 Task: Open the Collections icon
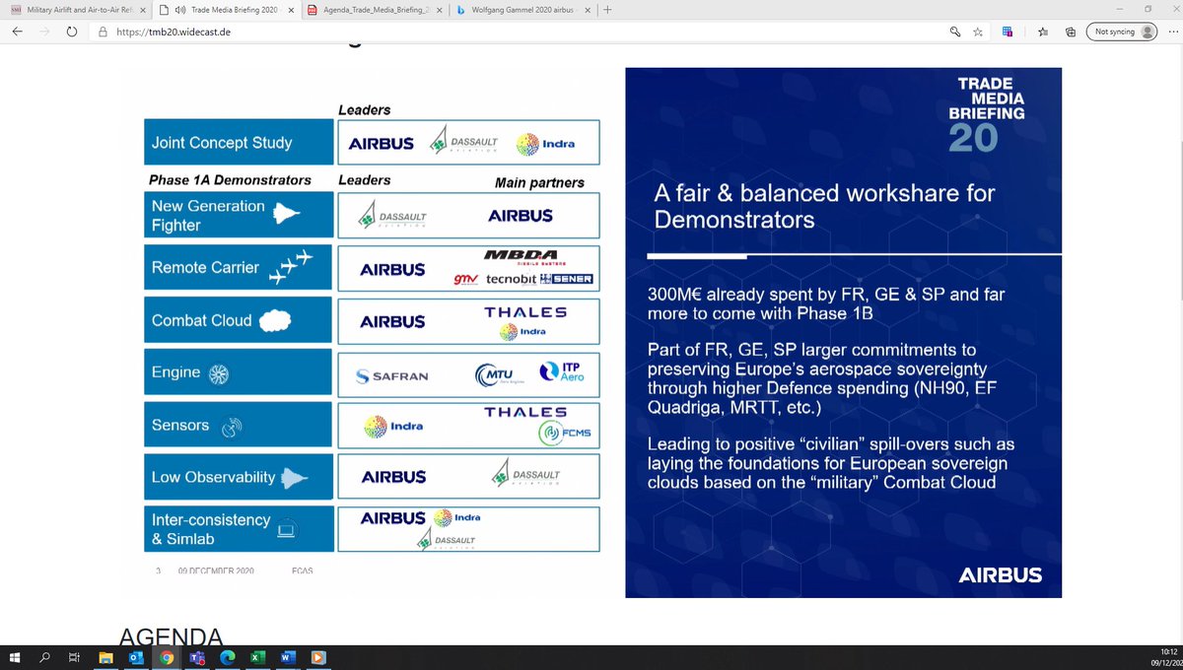[x=1070, y=32]
